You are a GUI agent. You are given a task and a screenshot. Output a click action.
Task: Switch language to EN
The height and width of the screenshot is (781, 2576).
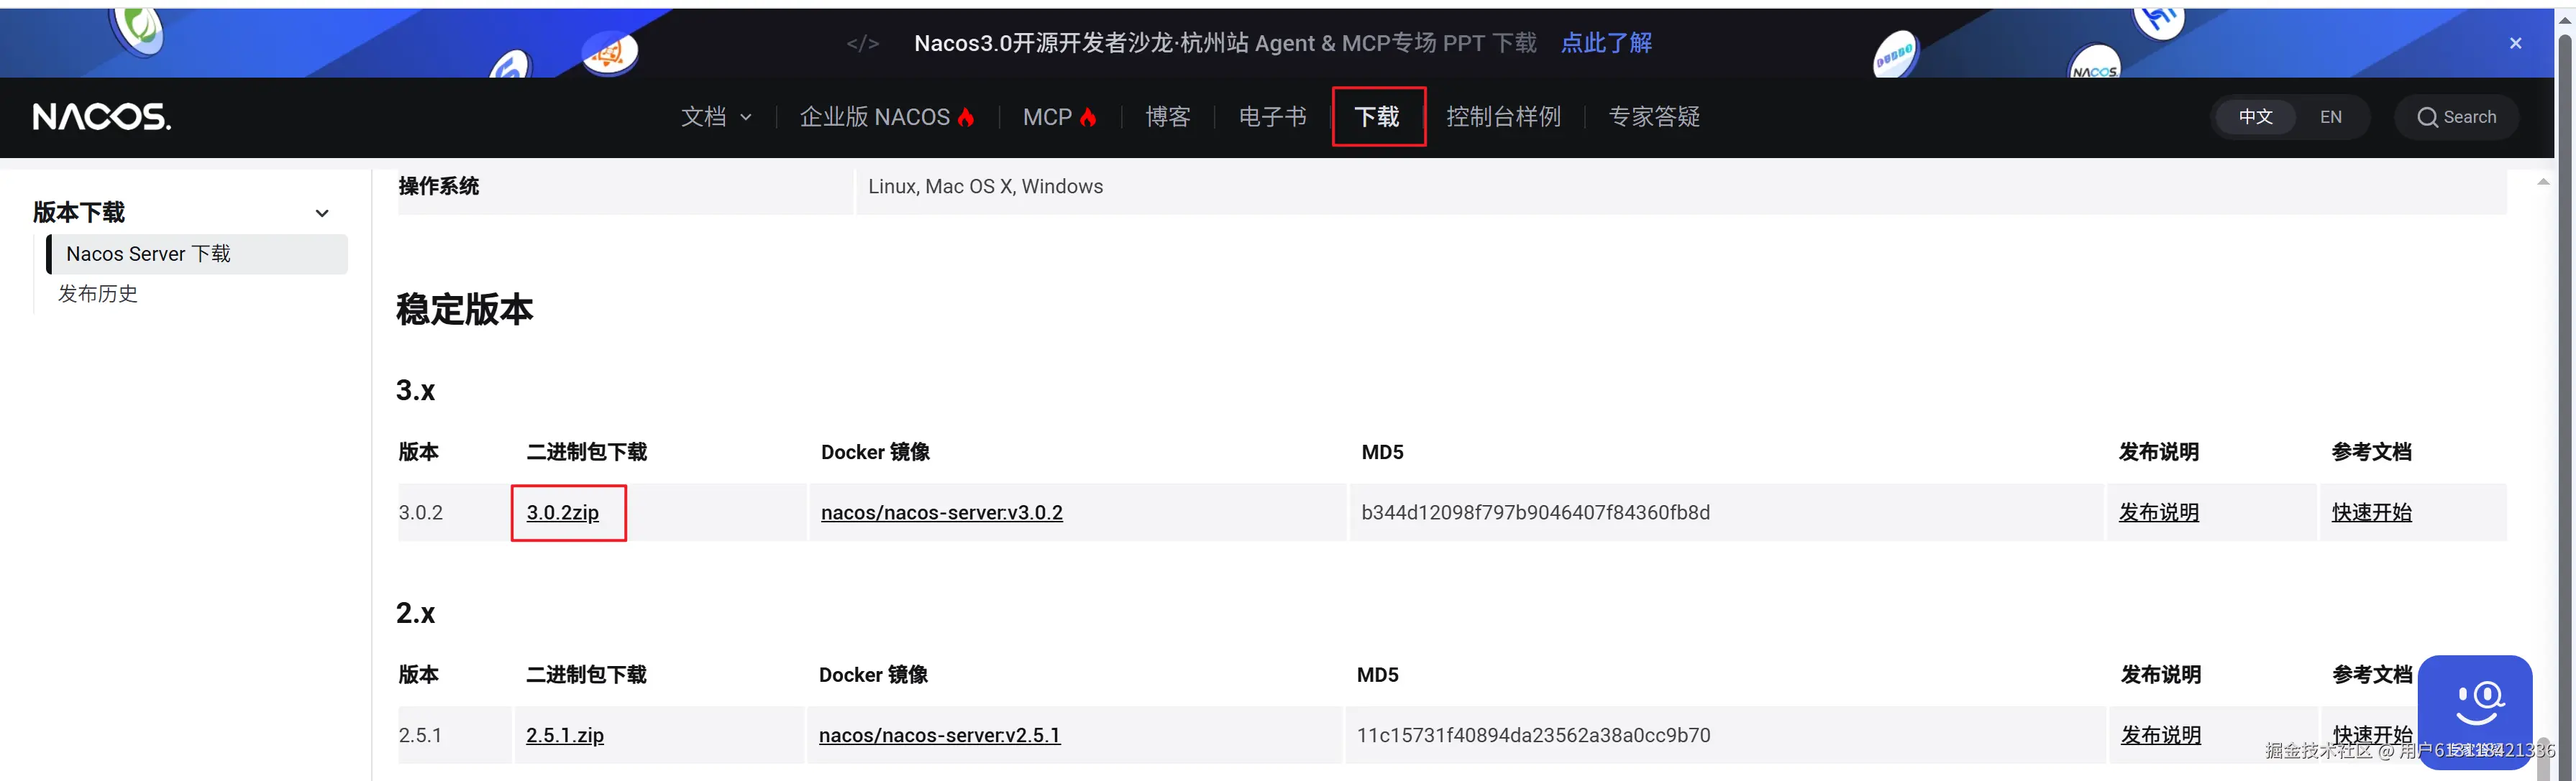(x=2330, y=118)
